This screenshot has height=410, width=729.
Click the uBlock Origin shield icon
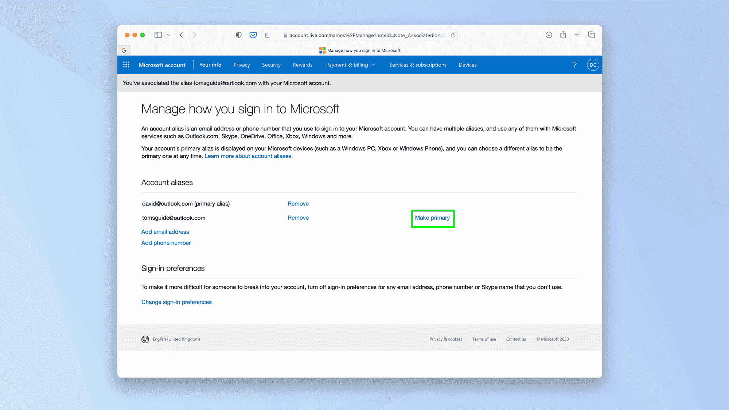[x=239, y=35]
